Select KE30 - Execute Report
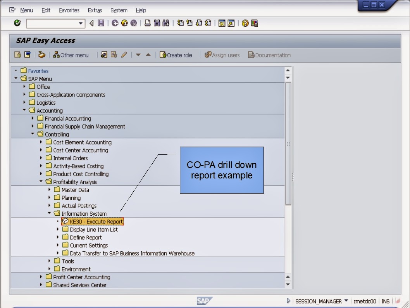The height and width of the screenshot is (308, 410). 93,221
